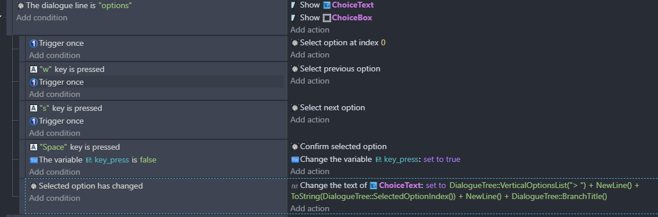Click Trigger once icon under the "s" key condition
This screenshot has width=658, height=217.
[x=34, y=121]
